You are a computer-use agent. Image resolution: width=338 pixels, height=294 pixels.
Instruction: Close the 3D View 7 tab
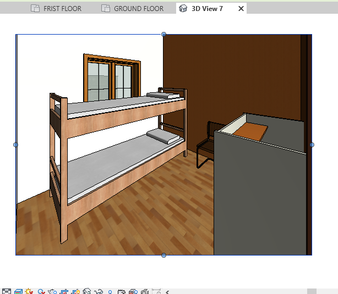[x=241, y=9]
